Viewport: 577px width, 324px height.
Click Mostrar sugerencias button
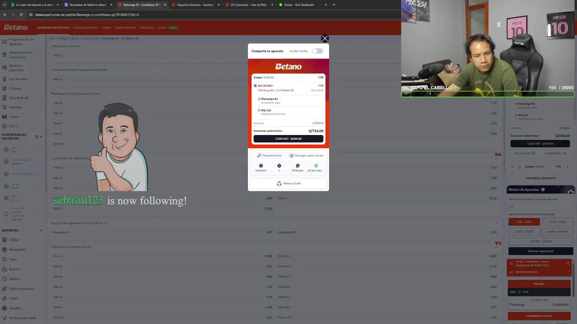click(x=541, y=251)
